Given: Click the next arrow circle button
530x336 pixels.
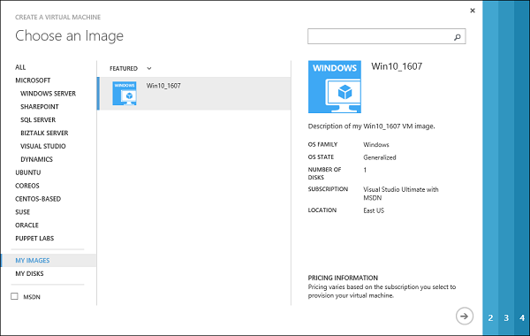Looking at the screenshot, I should click(x=465, y=316).
